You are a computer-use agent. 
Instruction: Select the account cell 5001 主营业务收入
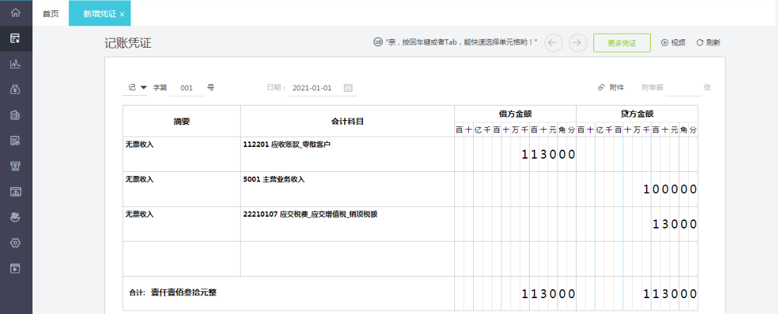(x=347, y=189)
